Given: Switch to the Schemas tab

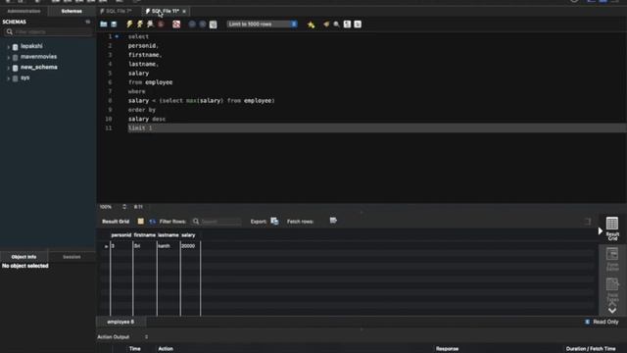Looking at the screenshot, I should pos(72,11).
